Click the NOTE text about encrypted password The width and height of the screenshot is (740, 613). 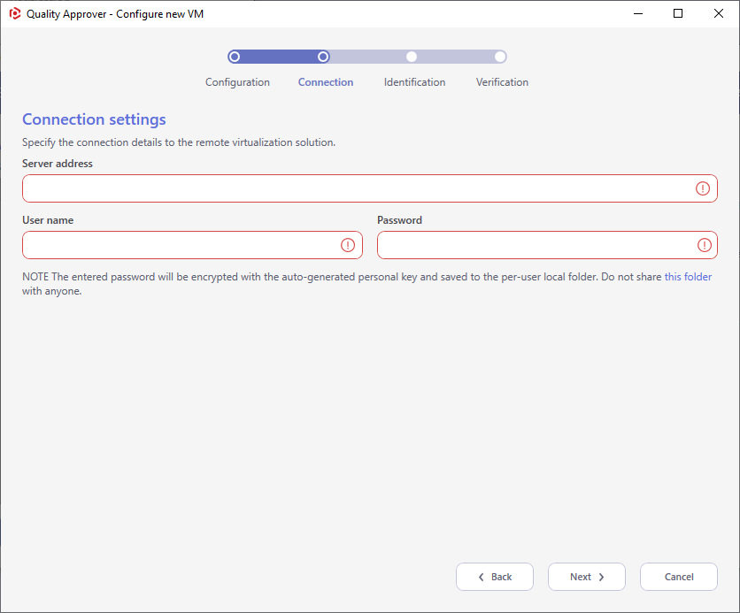[366, 284]
